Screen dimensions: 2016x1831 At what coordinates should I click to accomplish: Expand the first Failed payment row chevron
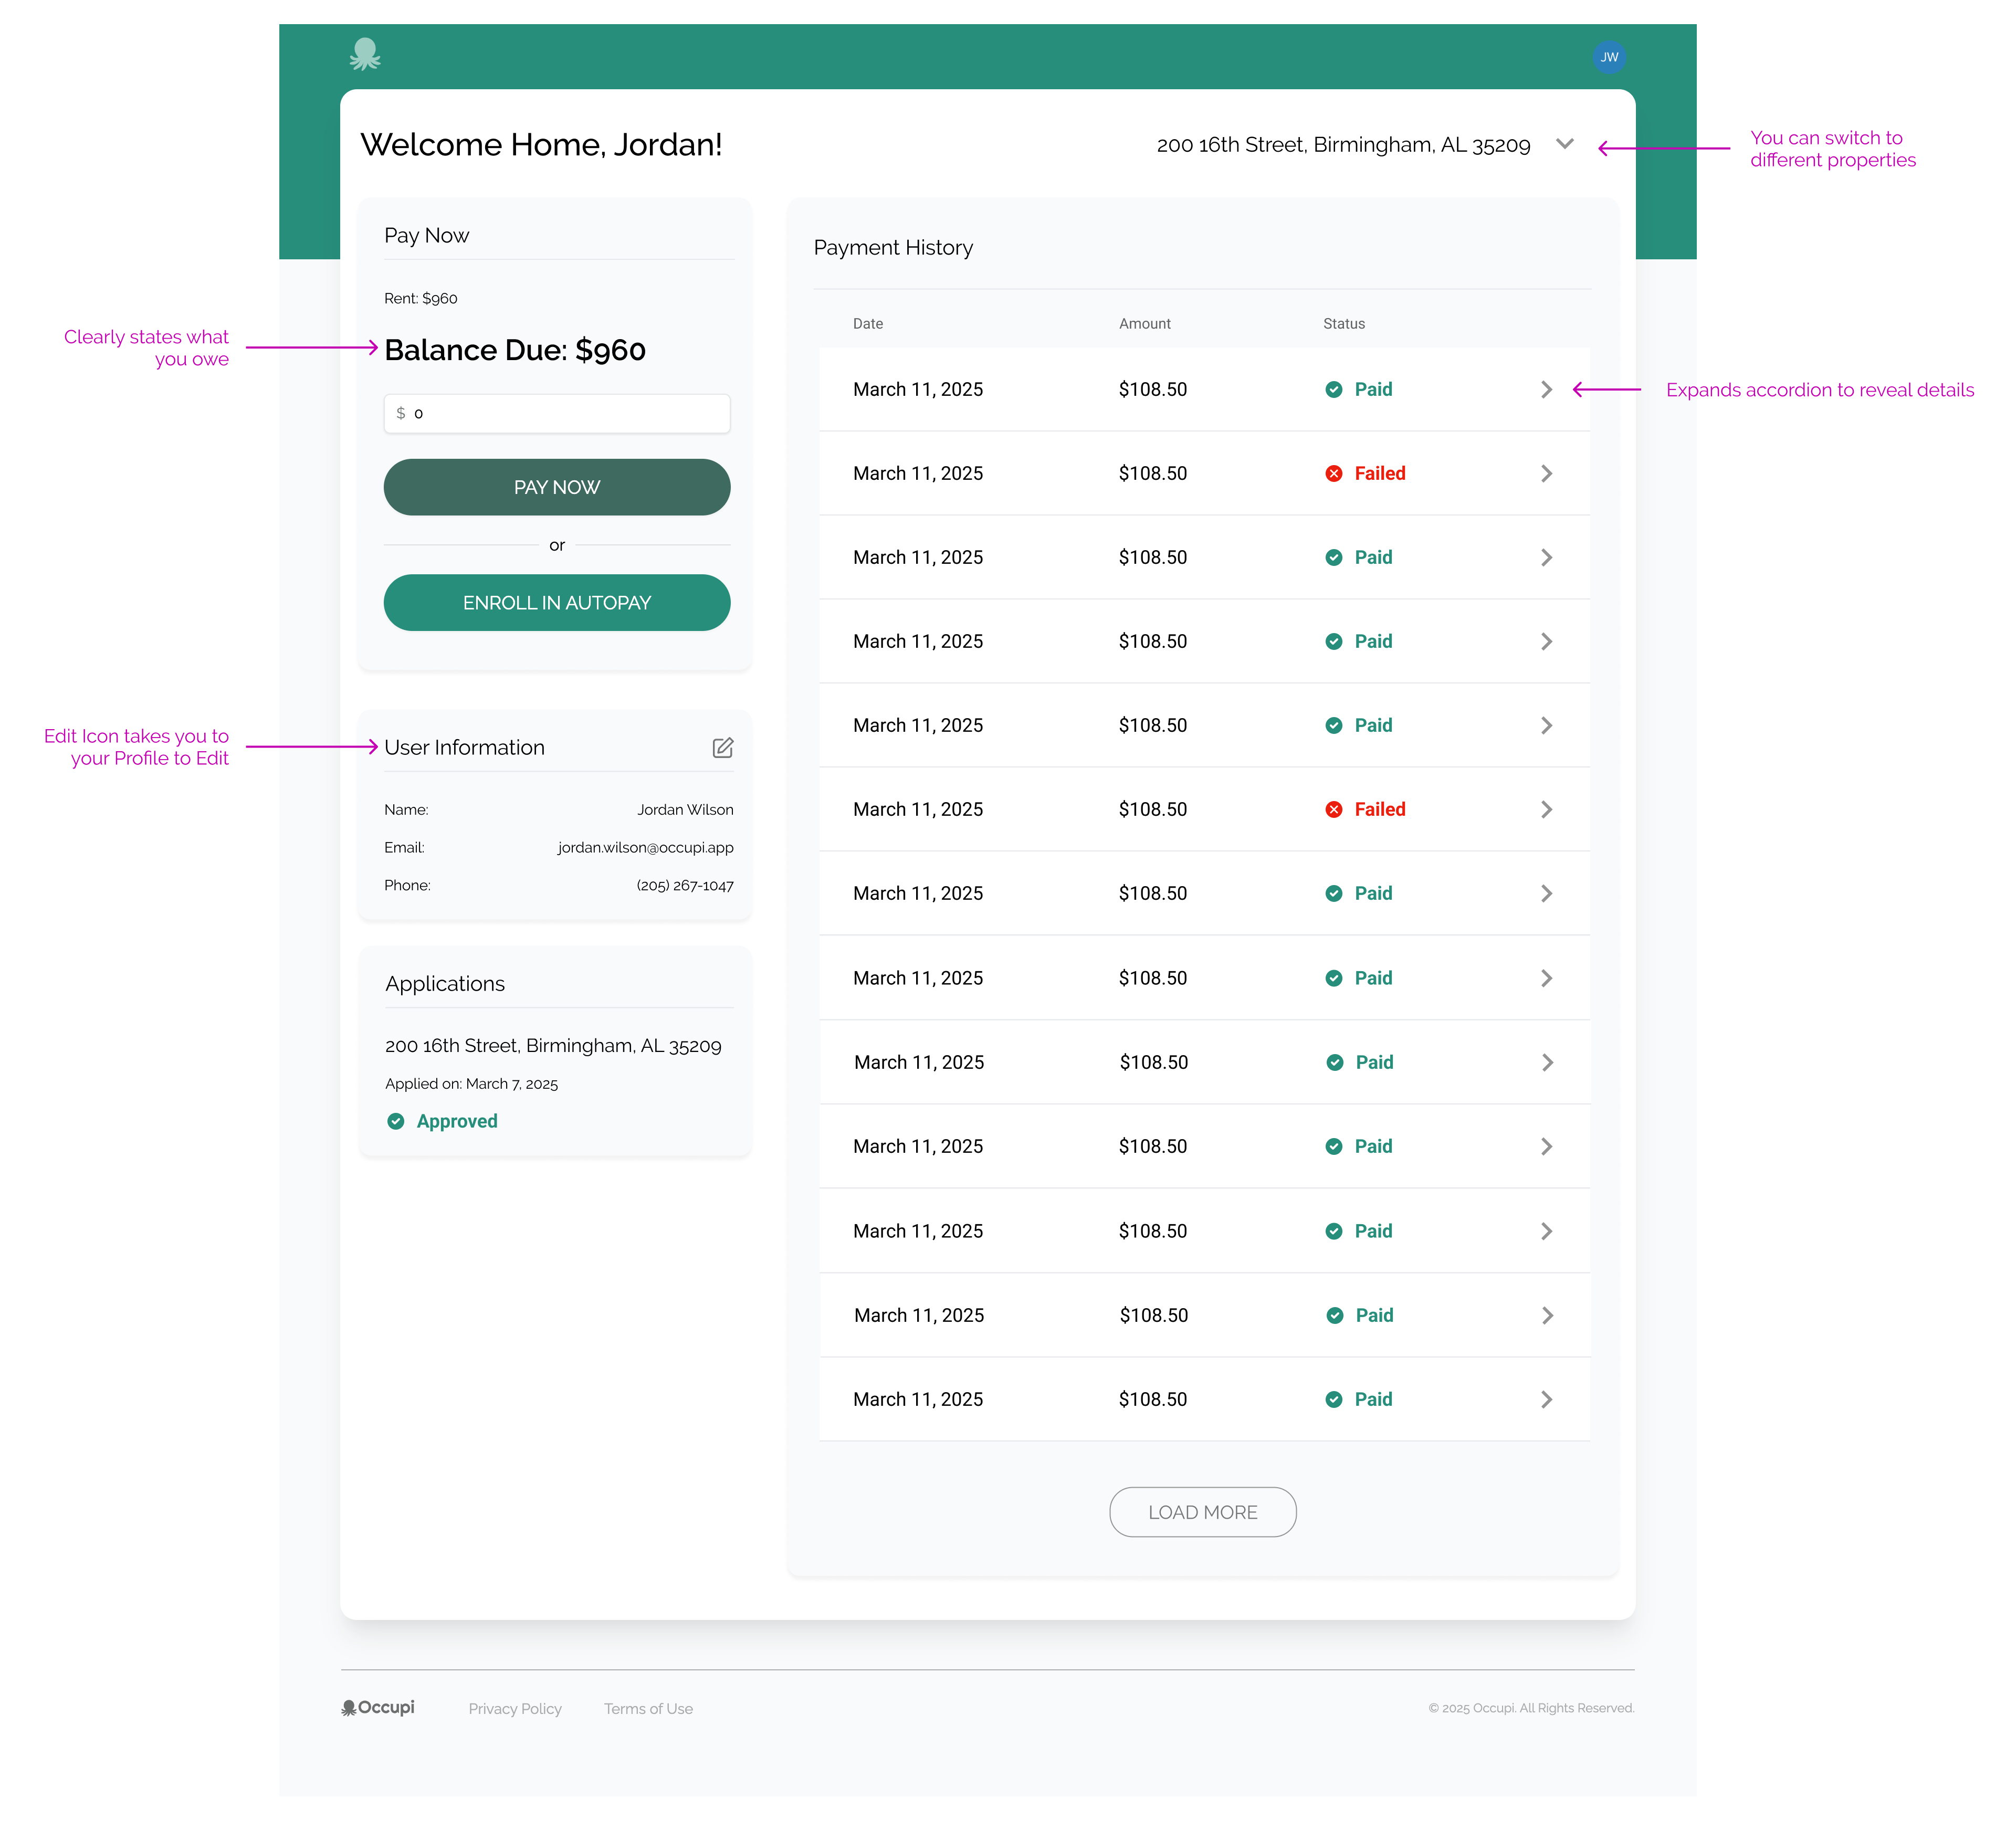1546,473
